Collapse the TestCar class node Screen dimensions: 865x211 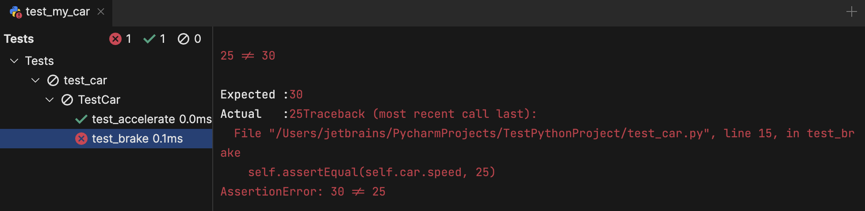point(50,100)
